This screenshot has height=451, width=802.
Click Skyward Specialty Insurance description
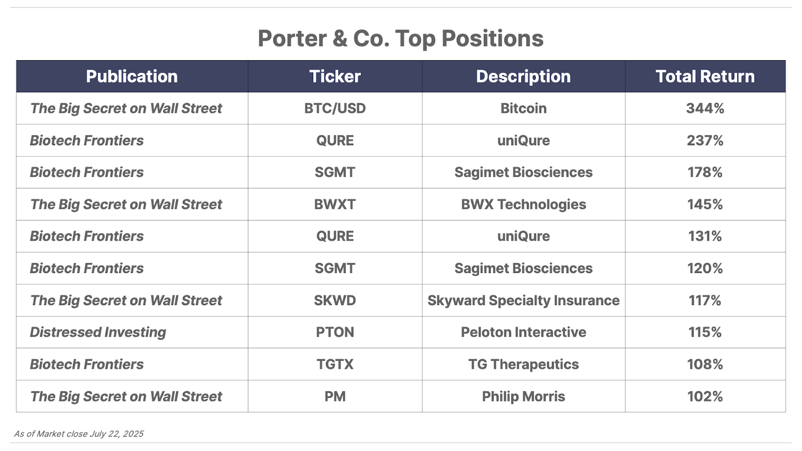[523, 300]
